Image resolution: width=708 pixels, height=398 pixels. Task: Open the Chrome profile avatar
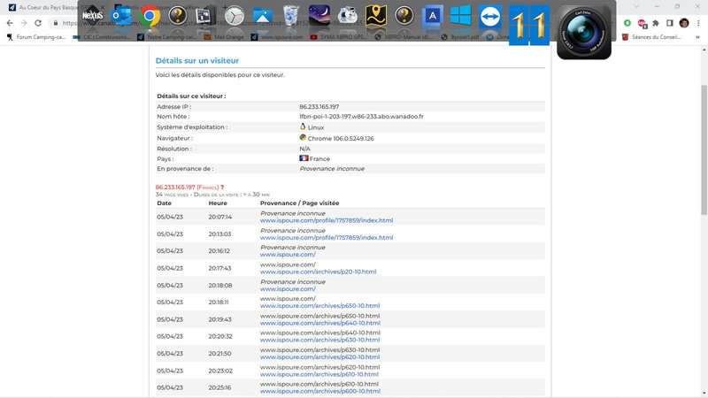[684, 23]
